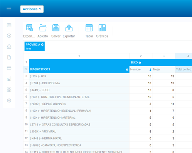Image resolution: width=192 pixels, height=153 pixels.
Task: Open the Acciones dropdown
Action: (32, 9)
